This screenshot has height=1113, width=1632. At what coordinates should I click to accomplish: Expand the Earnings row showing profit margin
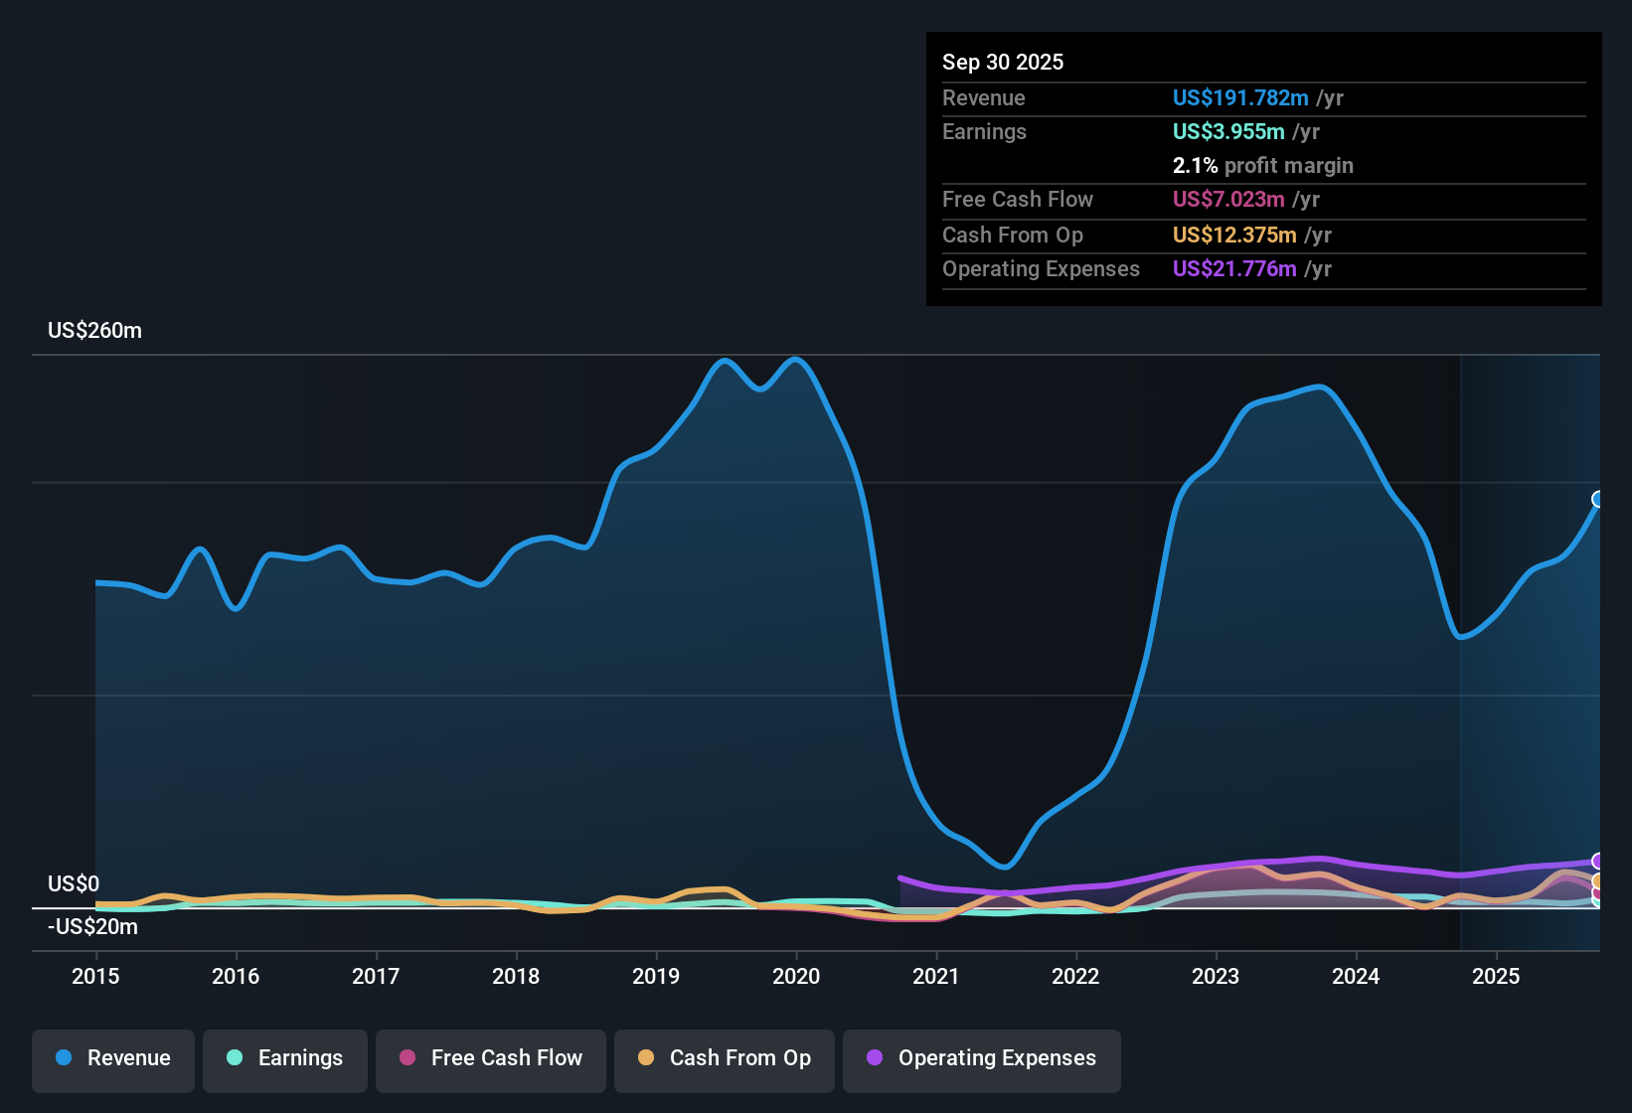984,131
